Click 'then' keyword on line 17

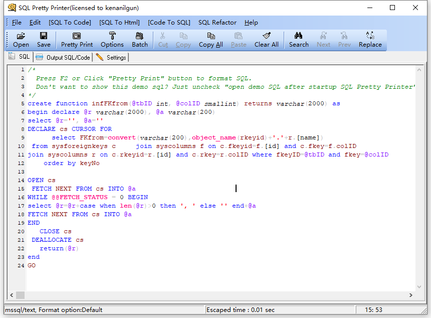point(168,206)
